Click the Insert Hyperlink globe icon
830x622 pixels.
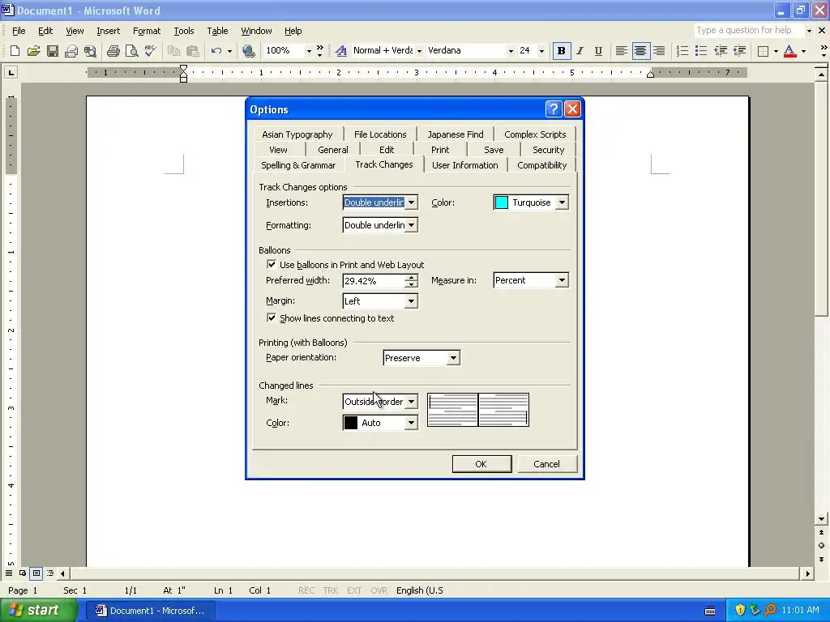pos(248,51)
